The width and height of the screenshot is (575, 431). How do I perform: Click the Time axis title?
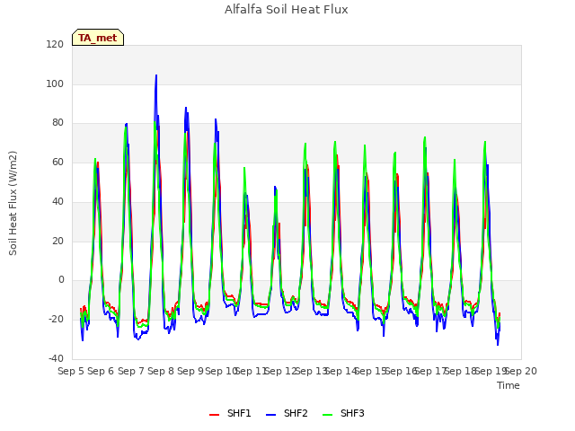tap(509, 385)
